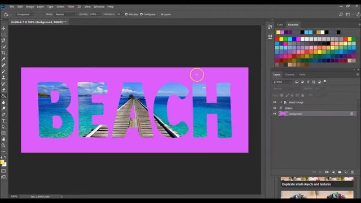Viewport: 361px width, 203px height.
Task: Hide the Beach Image layer
Action: coord(275,102)
